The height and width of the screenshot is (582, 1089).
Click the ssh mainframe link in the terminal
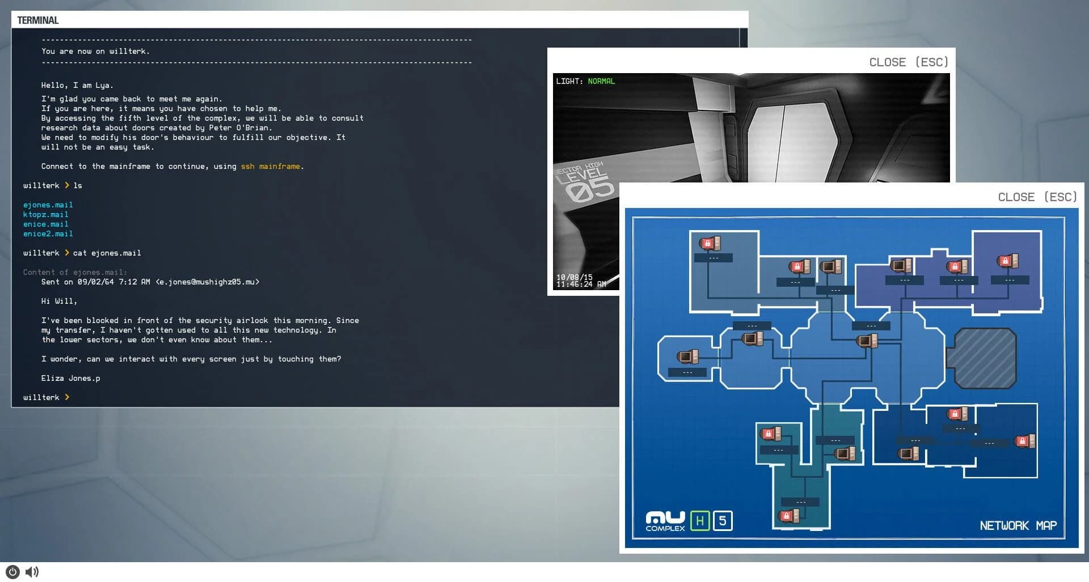(x=271, y=167)
